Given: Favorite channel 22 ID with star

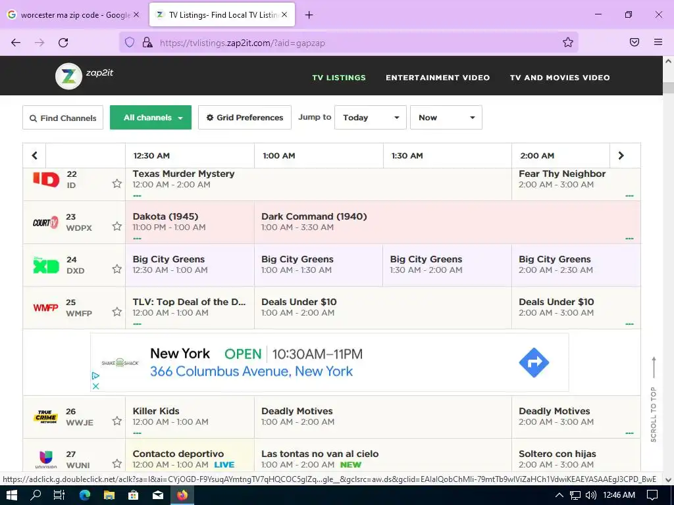Looking at the screenshot, I should pos(117,184).
